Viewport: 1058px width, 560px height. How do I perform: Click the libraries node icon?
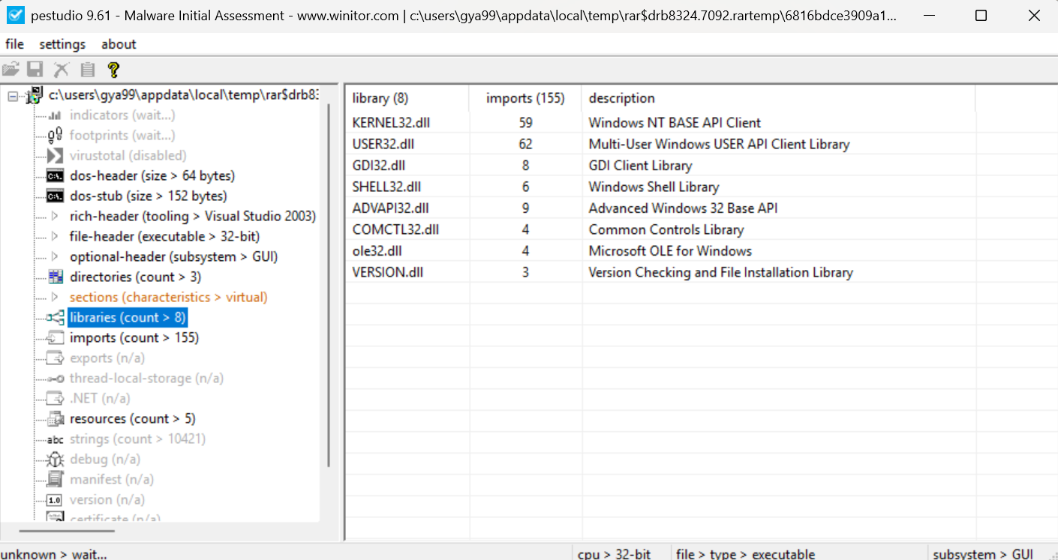coord(56,318)
